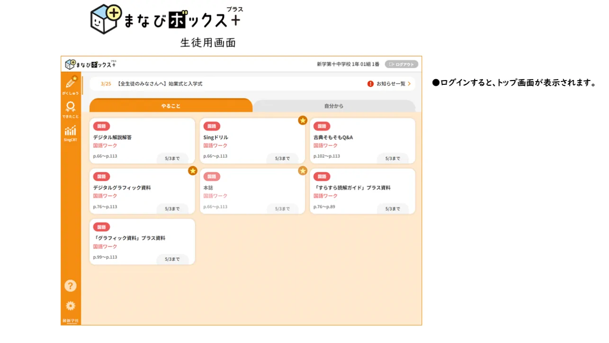Open the お知らせ一覧 notice list link
This screenshot has height=343, width=609.
pos(391,84)
